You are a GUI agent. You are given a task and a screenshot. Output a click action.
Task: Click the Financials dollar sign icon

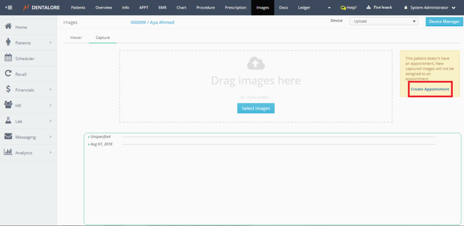click(x=8, y=89)
